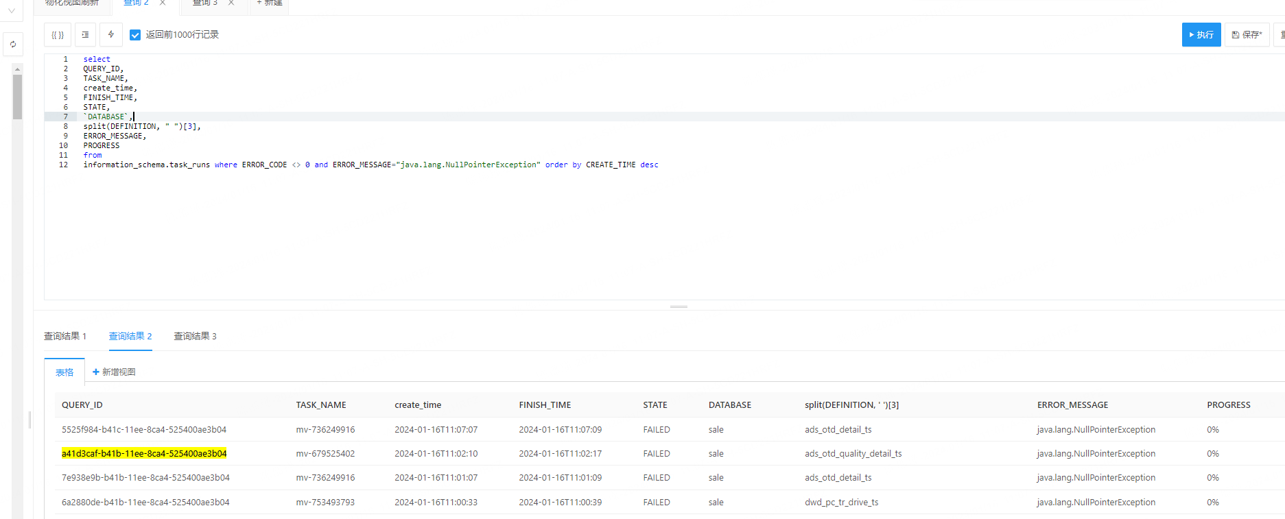Select query ID 6a2880de-b41b-11ee-8ca4-525400ae3b04

145,503
